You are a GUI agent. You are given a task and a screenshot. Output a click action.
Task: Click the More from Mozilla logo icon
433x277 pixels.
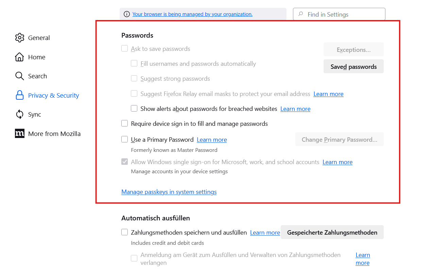(20, 134)
